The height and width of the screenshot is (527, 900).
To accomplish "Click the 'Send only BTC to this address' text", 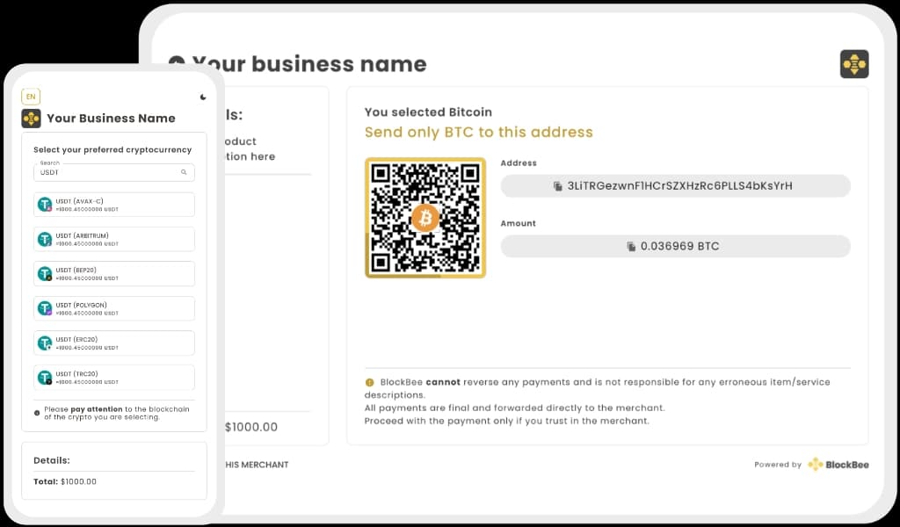I will pos(479,132).
